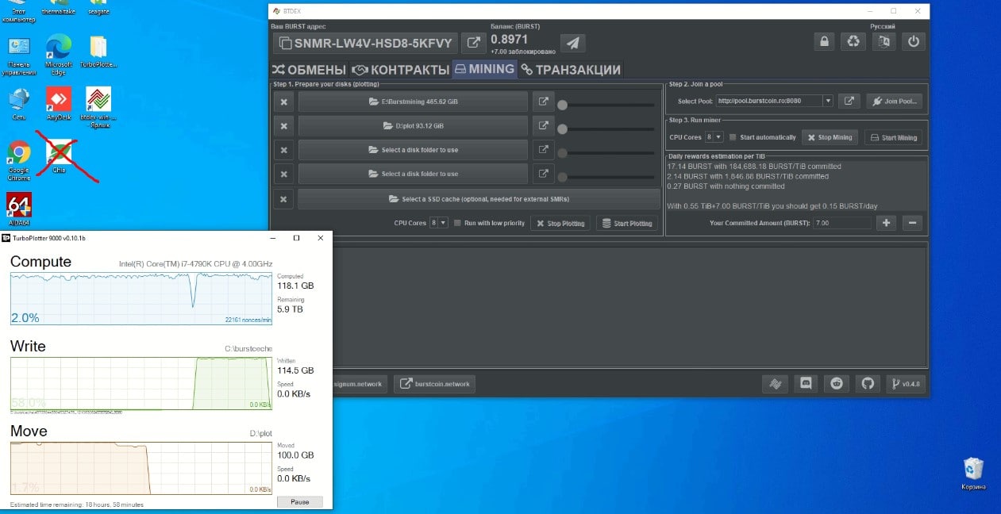Click the recycle resync icon

(853, 41)
